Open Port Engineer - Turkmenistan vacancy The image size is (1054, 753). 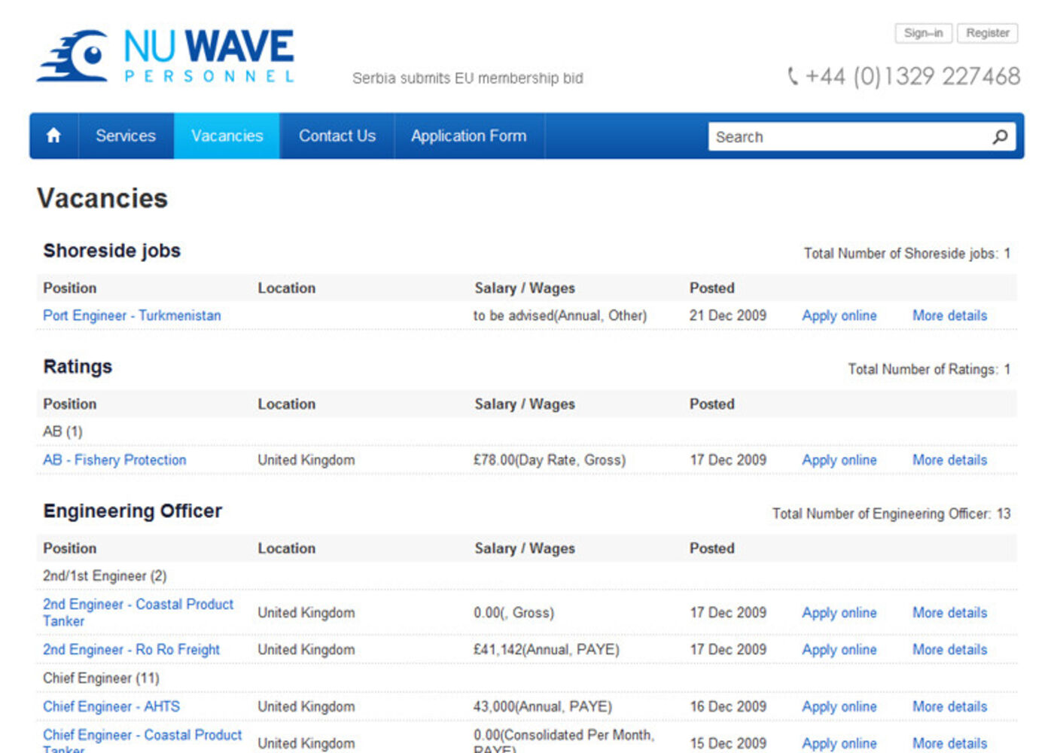132,316
